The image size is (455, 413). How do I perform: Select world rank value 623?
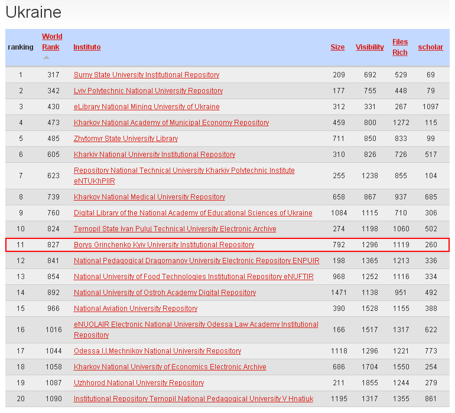pyautogui.click(x=53, y=176)
